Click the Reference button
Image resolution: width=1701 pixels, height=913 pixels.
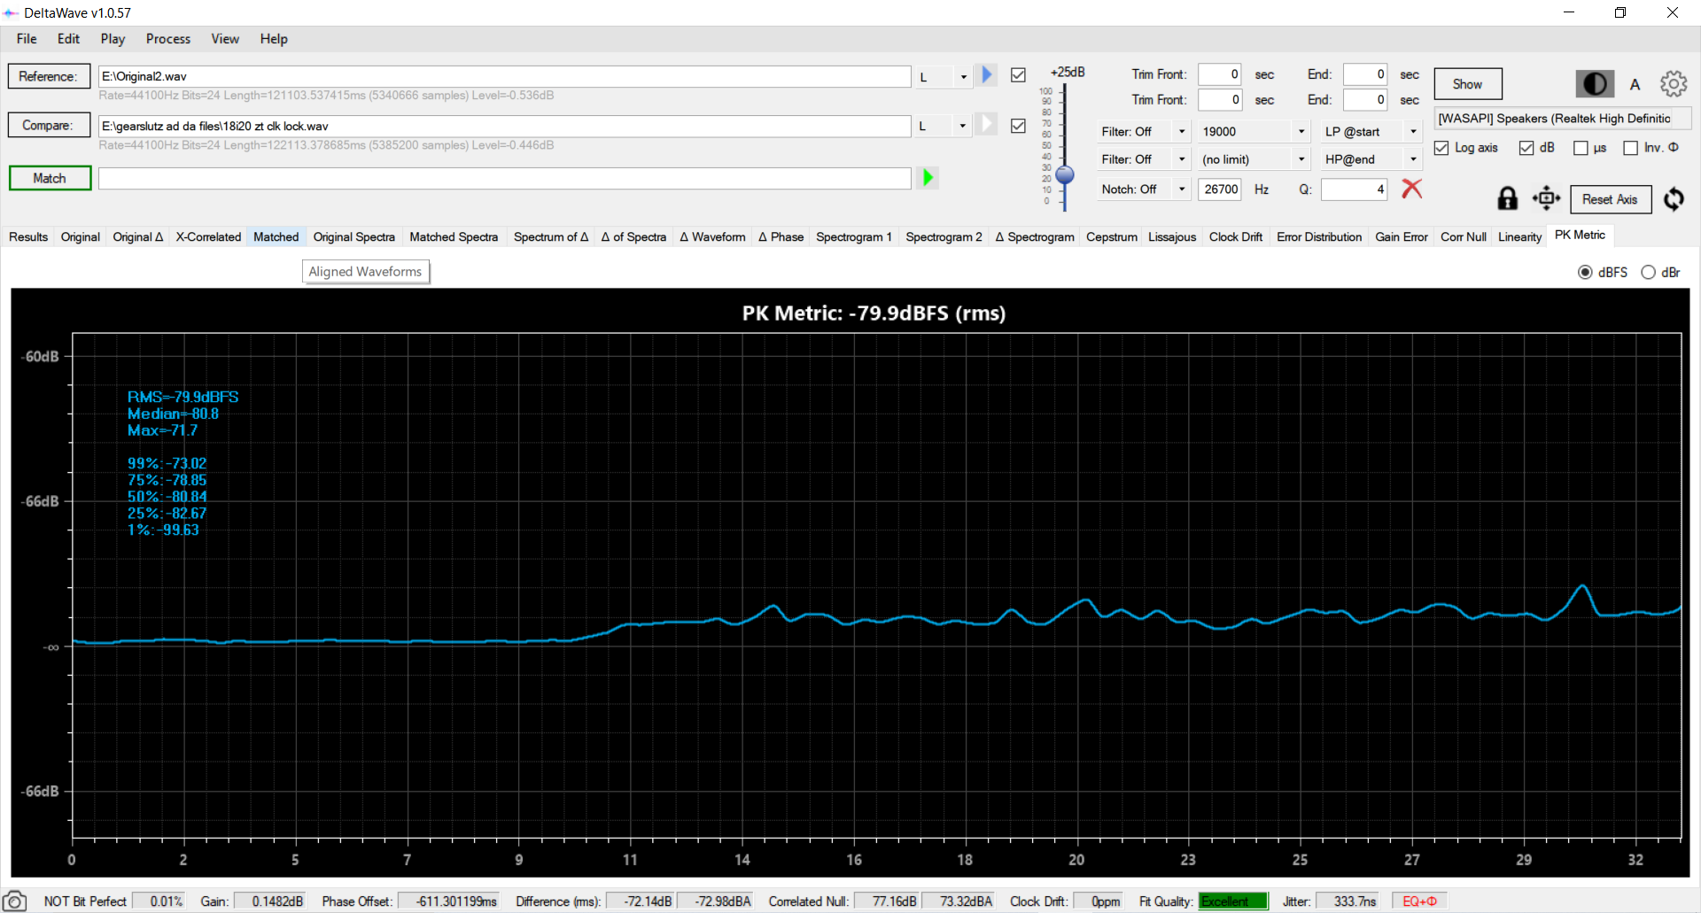coord(49,76)
